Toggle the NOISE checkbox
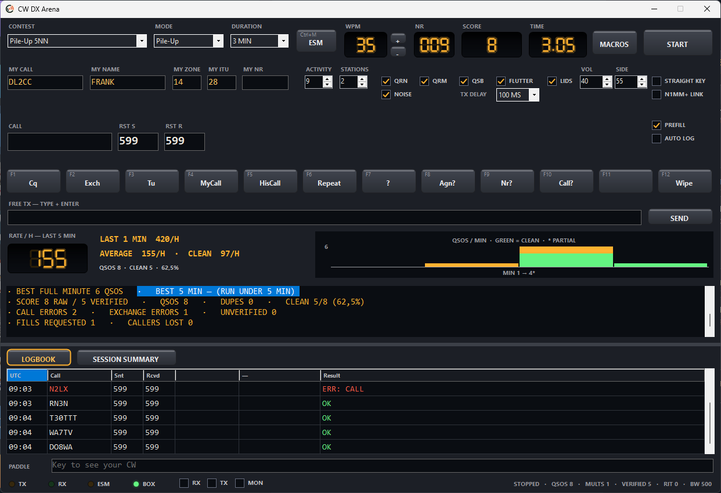 pos(386,95)
